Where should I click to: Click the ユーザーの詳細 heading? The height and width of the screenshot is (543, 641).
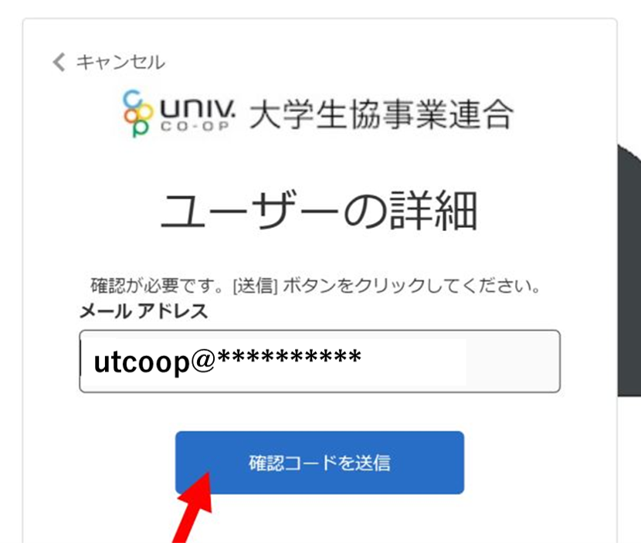[x=319, y=210]
